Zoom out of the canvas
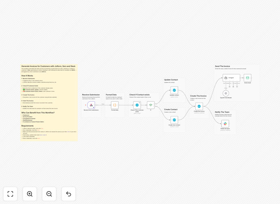 [49, 194]
